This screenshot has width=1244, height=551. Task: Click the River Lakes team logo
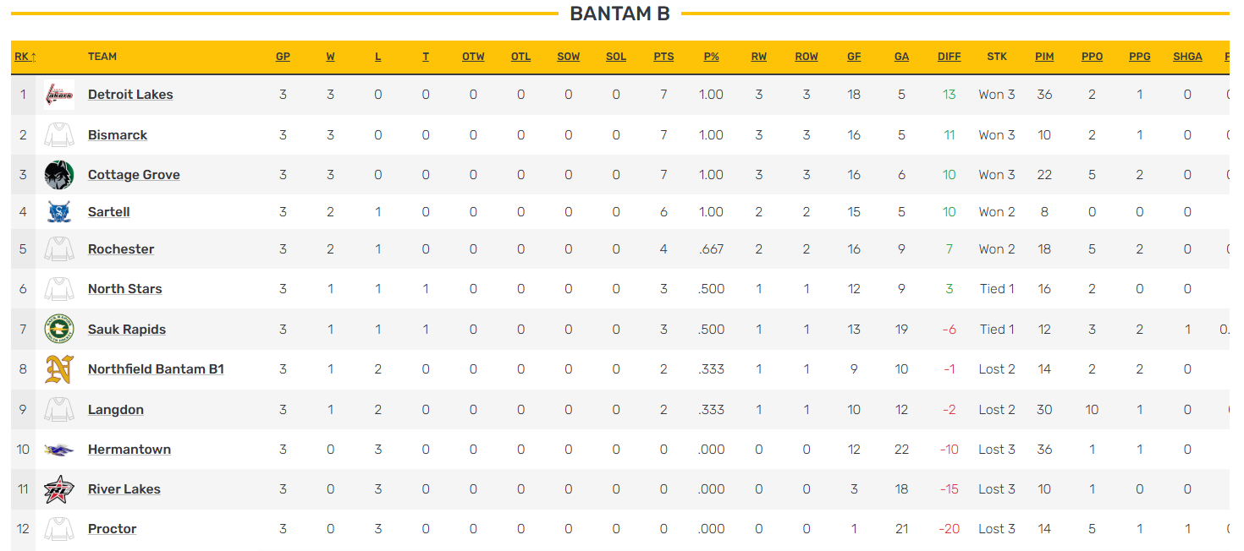pyautogui.click(x=58, y=489)
